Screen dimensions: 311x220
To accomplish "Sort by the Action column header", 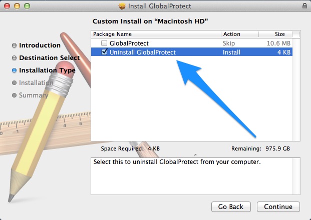I will coord(240,34).
